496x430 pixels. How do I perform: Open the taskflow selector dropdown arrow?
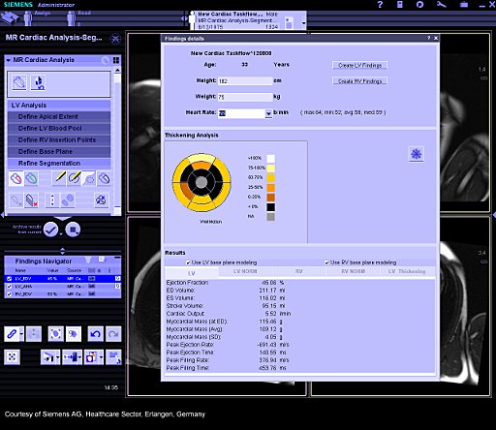pyautogui.click(x=303, y=23)
